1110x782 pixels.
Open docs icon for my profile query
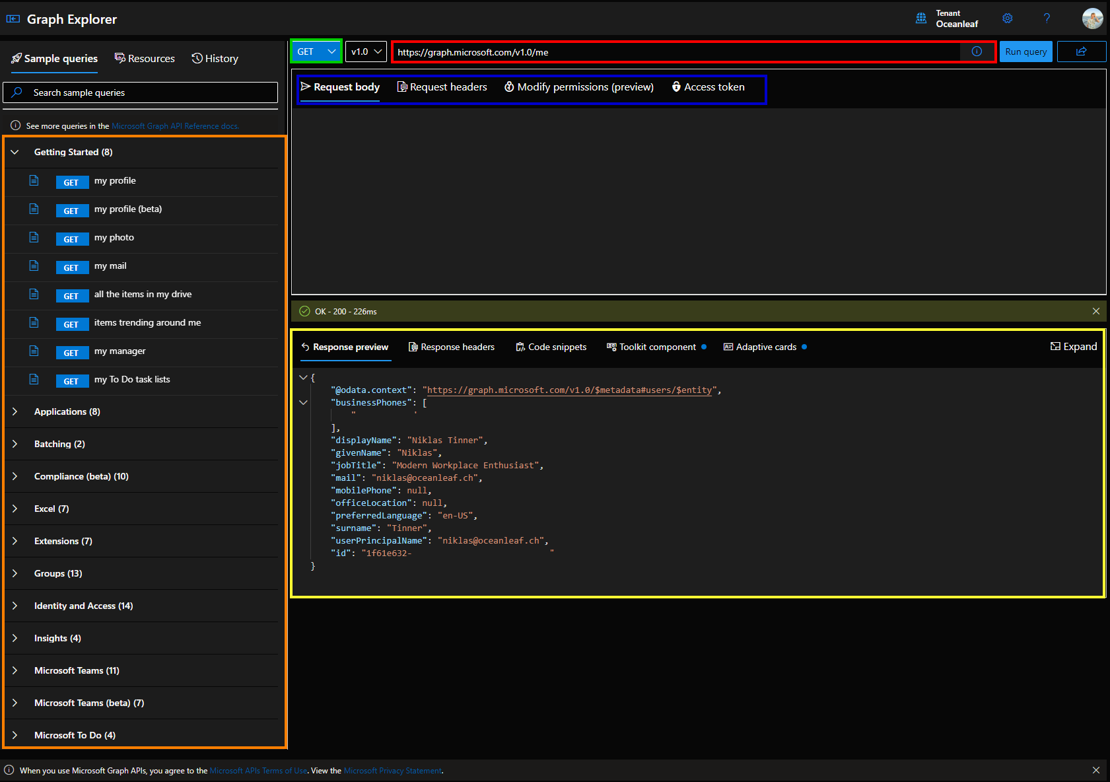click(34, 180)
